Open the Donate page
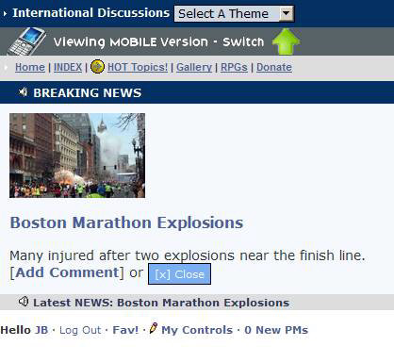394x362 pixels. coord(274,67)
